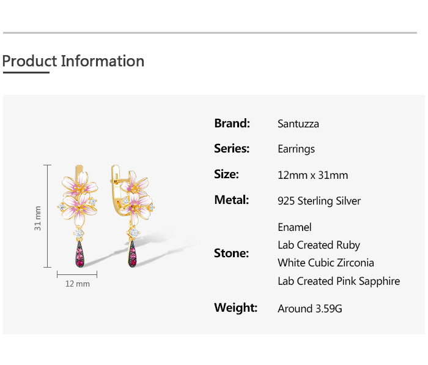Viewport: 428px width, 365px height.
Task: Click the 12mm x 31mm size value
Action: 313,175
